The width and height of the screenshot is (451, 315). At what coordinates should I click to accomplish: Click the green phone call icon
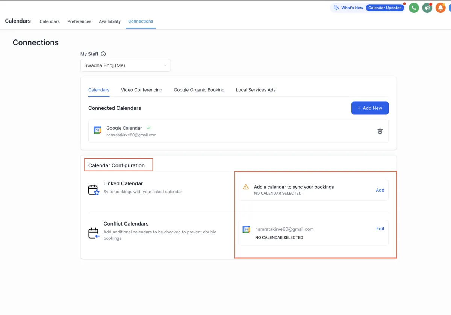coord(414,8)
